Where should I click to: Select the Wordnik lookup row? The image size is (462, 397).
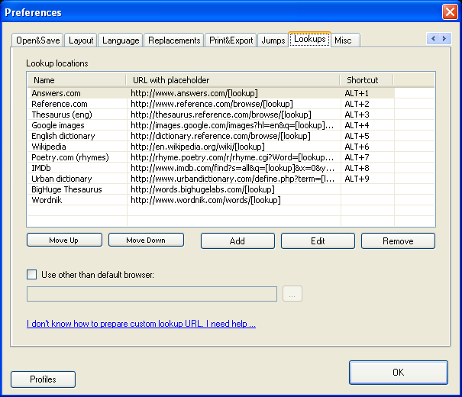coord(231,200)
